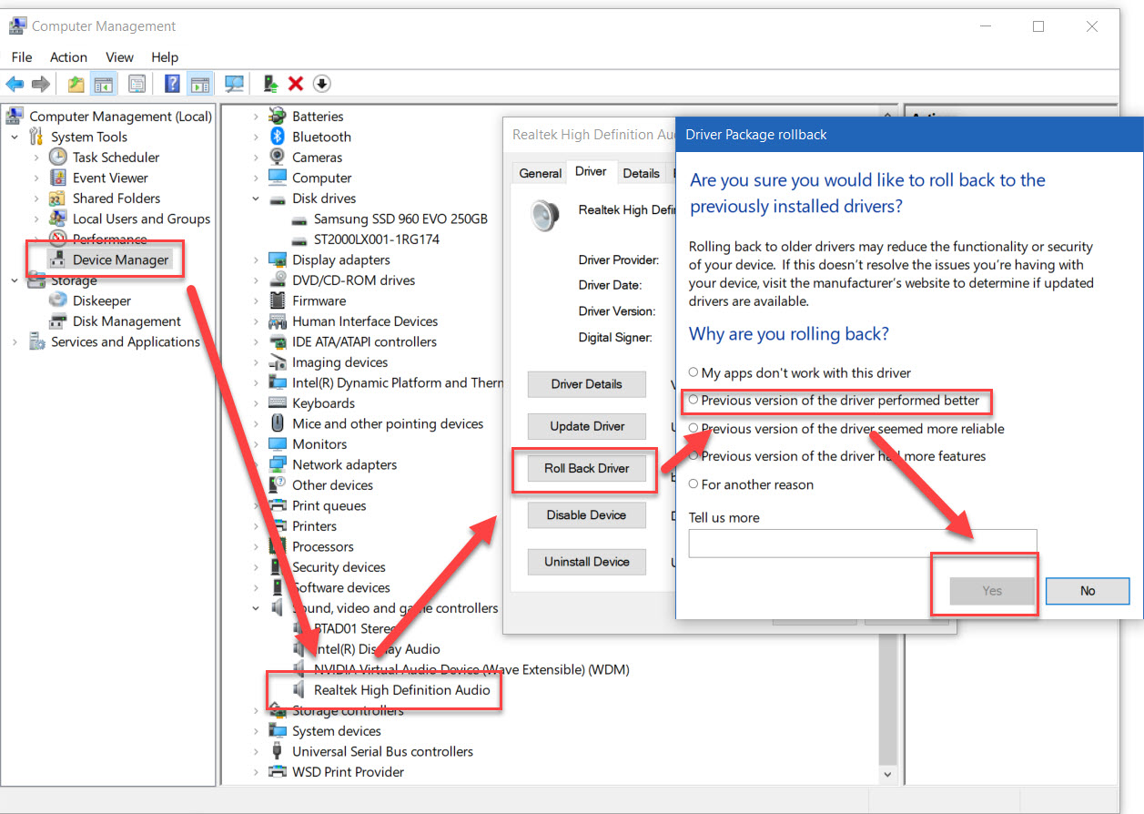The image size is (1144, 814).
Task: Click the Disk Management icon
Action: coord(58,321)
